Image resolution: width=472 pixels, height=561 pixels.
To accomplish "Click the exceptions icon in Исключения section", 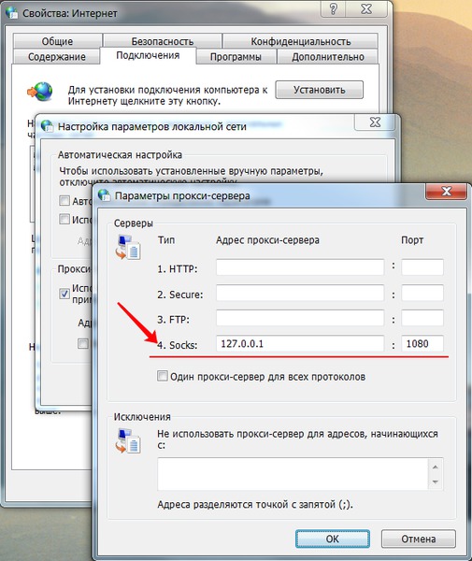I will coord(128,440).
